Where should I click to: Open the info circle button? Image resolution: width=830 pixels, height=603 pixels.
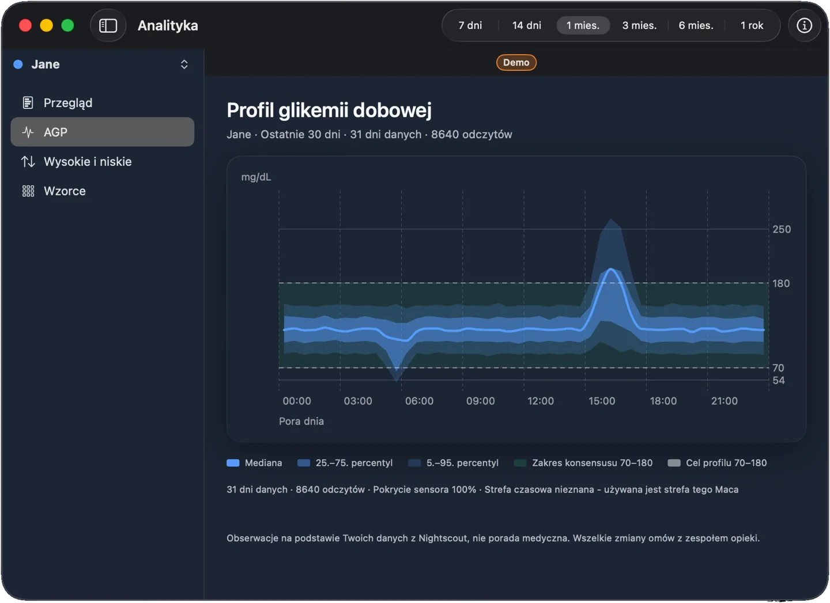click(x=804, y=25)
